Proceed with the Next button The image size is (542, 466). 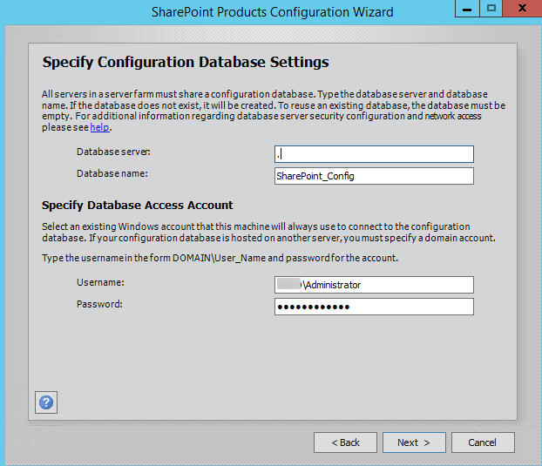tap(414, 442)
